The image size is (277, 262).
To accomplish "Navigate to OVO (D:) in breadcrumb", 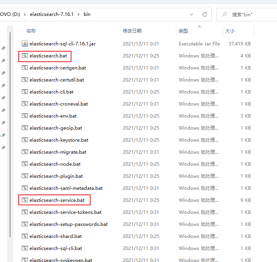I will (10, 14).
